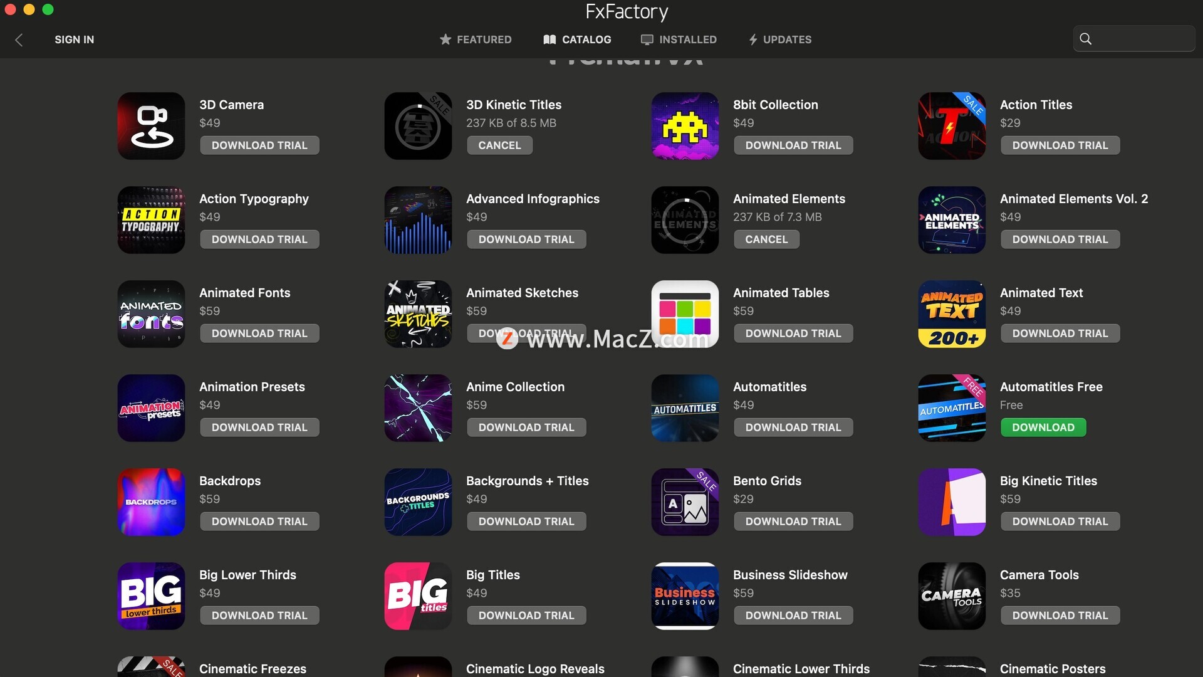This screenshot has width=1203, height=677.
Task: Download trial for Big Titles
Action: tap(526, 616)
